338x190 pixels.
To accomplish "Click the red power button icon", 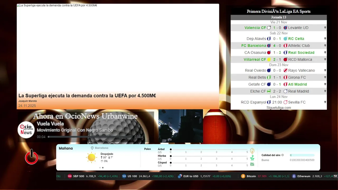I will (x=32, y=157).
